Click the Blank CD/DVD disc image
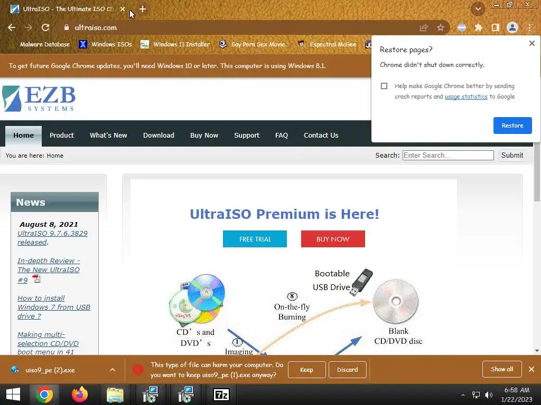Screen dimensions: 541x405 pyautogui.click(x=396, y=301)
